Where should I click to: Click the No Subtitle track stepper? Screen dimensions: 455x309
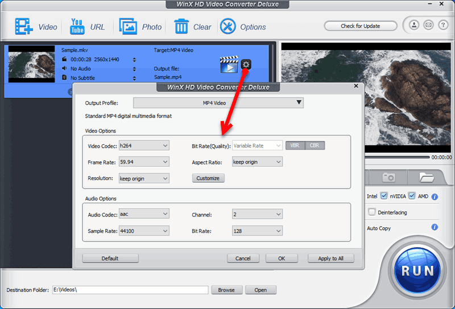pos(134,78)
